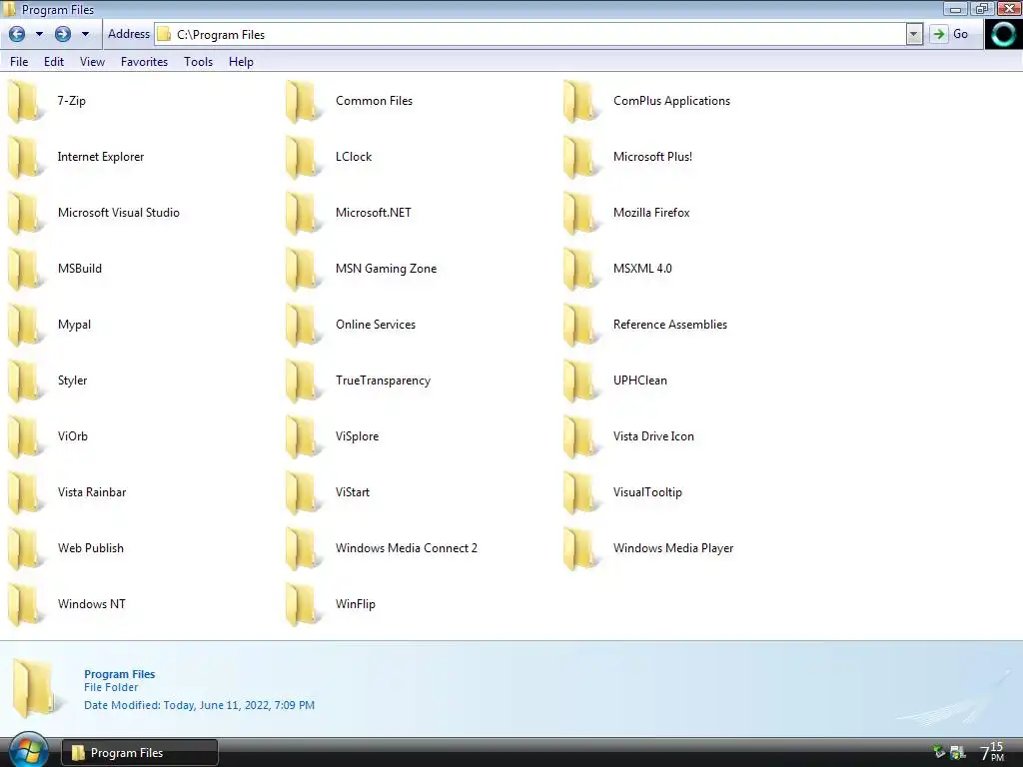Click the Windows Media Player folder name
Screen dimensions: 1023x767
click(x=673, y=548)
